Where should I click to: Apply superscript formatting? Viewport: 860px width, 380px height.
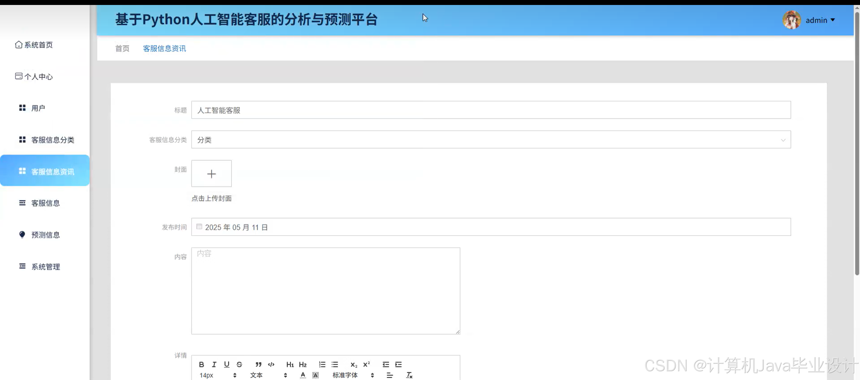point(366,364)
